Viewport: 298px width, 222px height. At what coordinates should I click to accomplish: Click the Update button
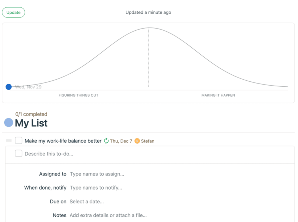[x=13, y=12]
